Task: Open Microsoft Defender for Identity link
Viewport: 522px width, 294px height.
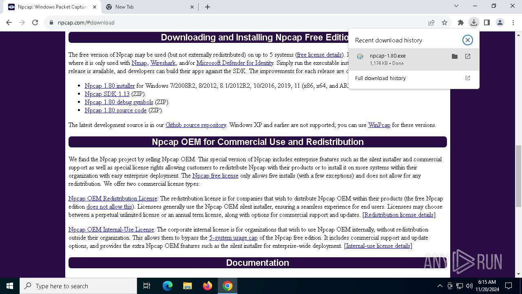Action: 235,63
